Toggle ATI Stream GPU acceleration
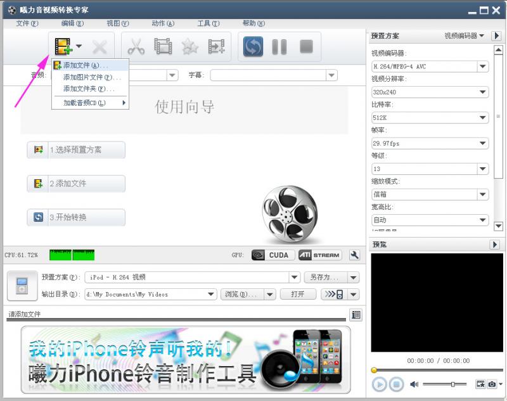 (x=320, y=255)
